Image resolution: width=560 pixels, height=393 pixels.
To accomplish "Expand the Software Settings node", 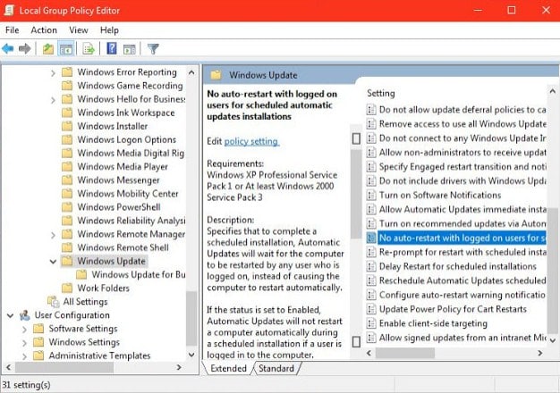I will (24, 330).
